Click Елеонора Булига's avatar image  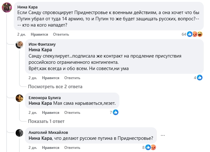pyautogui.click(x=20, y=98)
